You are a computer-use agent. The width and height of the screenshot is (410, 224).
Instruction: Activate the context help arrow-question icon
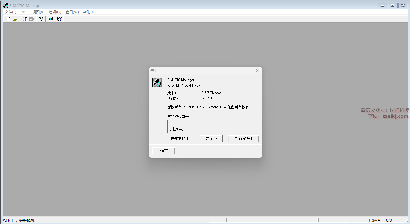pos(59,19)
